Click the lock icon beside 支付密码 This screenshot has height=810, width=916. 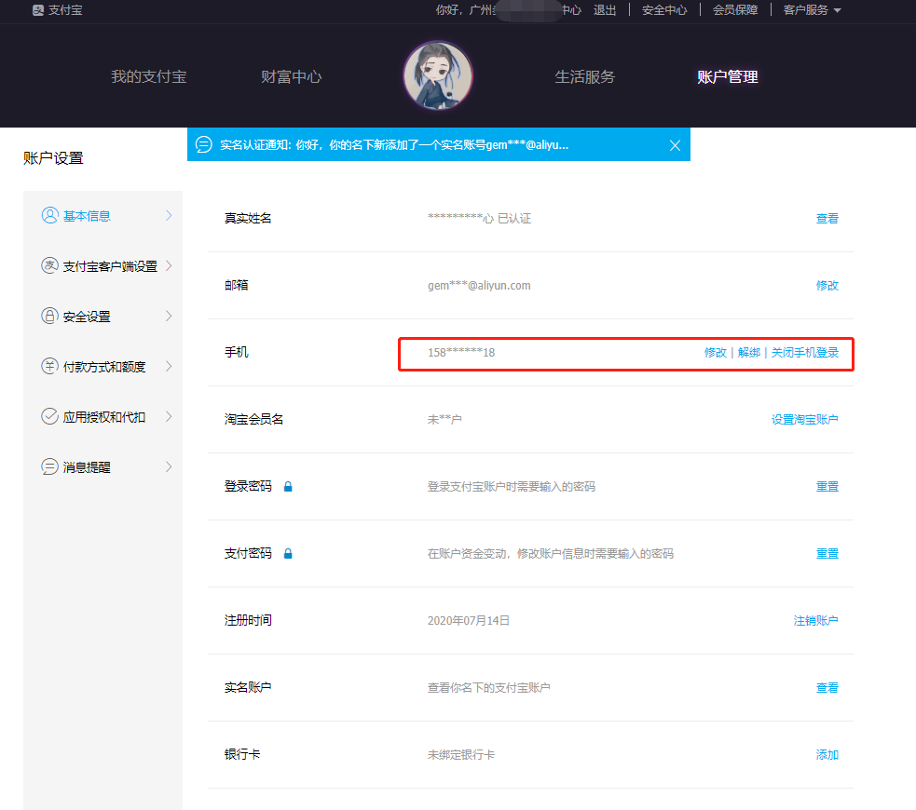click(288, 553)
